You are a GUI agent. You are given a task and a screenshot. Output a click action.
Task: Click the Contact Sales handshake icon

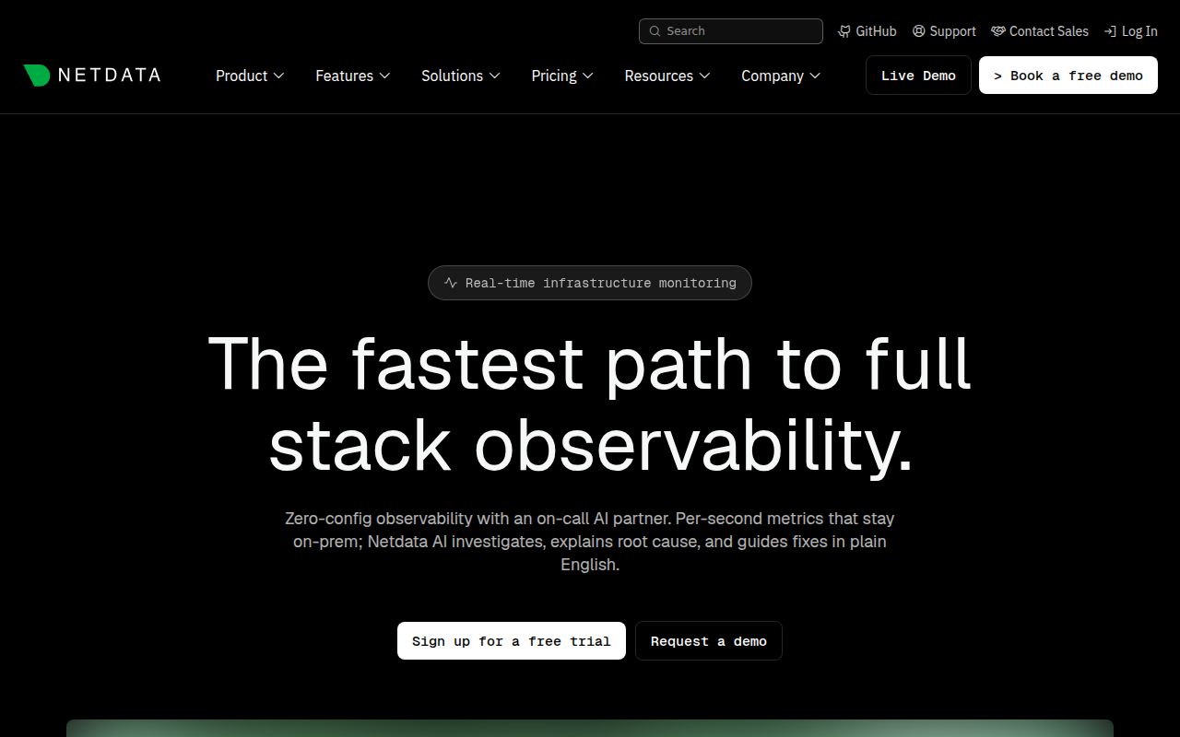click(x=998, y=31)
